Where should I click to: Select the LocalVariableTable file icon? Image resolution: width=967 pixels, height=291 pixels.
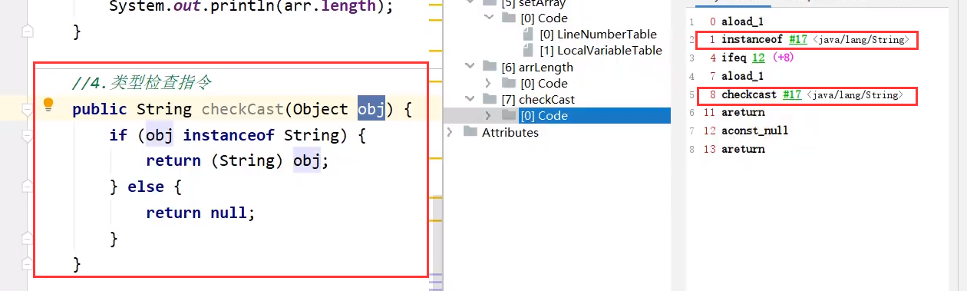(526, 51)
